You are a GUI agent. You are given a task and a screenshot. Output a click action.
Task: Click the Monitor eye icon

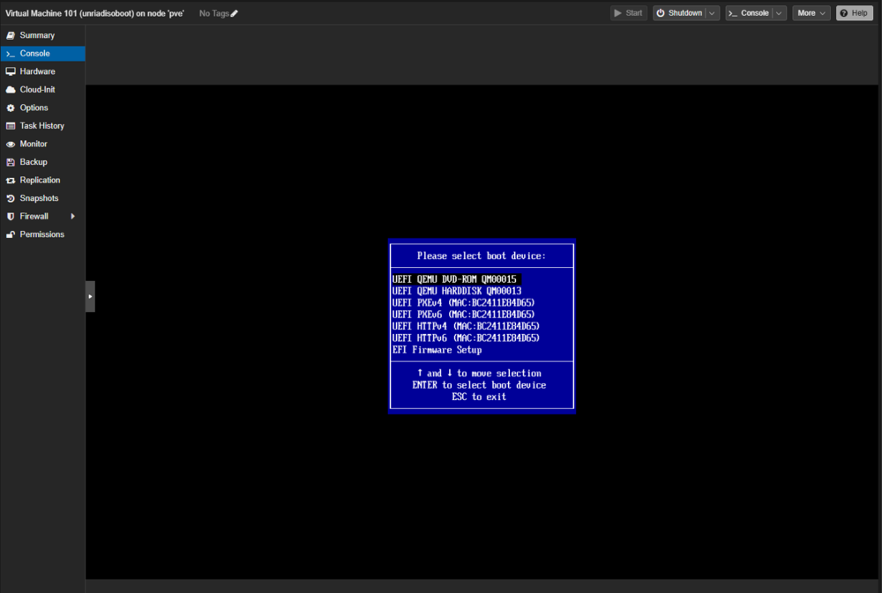click(x=10, y=144)
